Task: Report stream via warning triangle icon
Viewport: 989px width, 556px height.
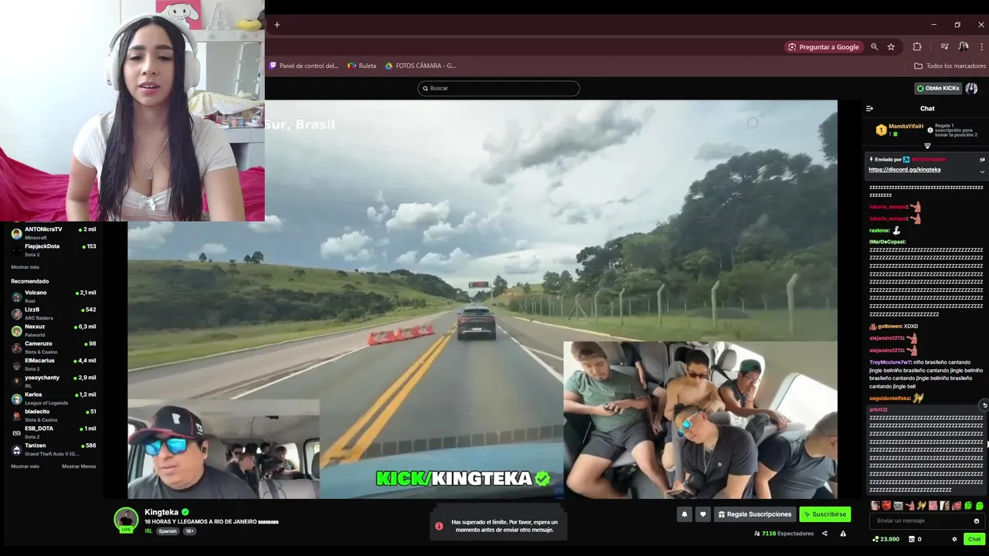Action: pos(843,534)
